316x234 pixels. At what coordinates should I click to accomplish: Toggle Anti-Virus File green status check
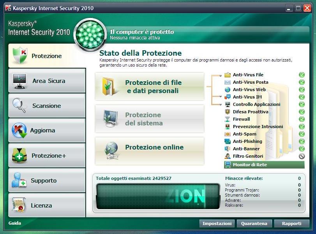[302, 75]
